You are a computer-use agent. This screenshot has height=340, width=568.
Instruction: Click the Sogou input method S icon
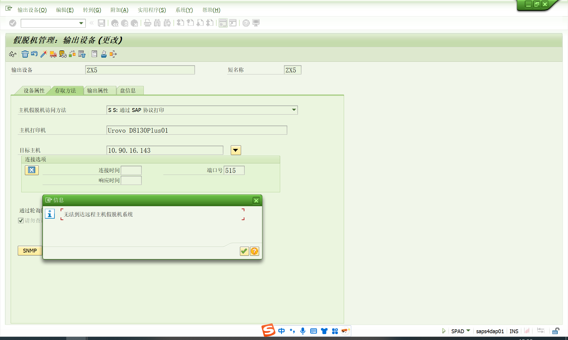point(268,330)
